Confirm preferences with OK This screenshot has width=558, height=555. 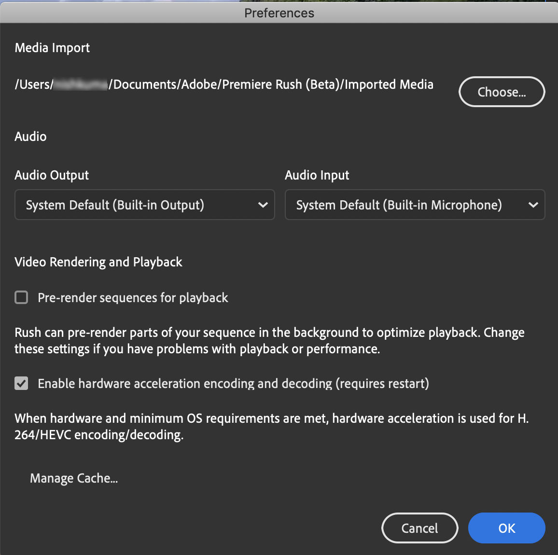pyautogui.click(x=506, y=528)
